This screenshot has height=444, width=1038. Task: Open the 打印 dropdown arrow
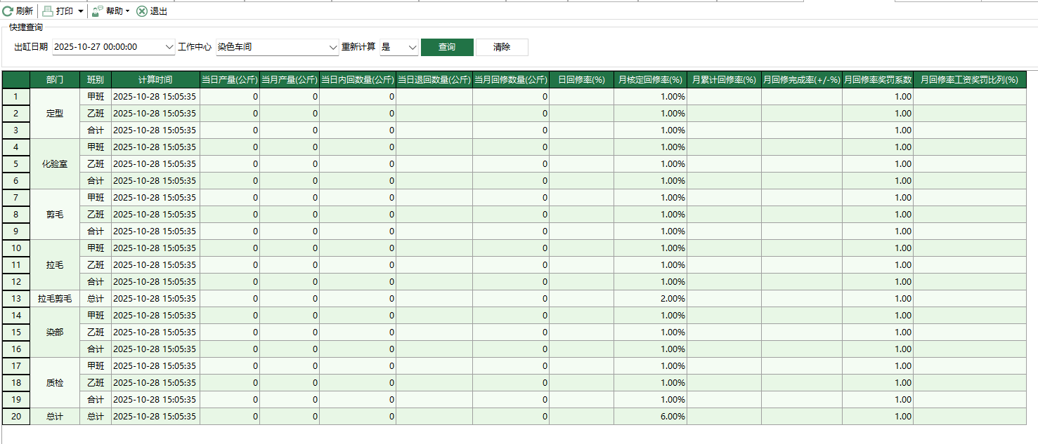[81, 12]
